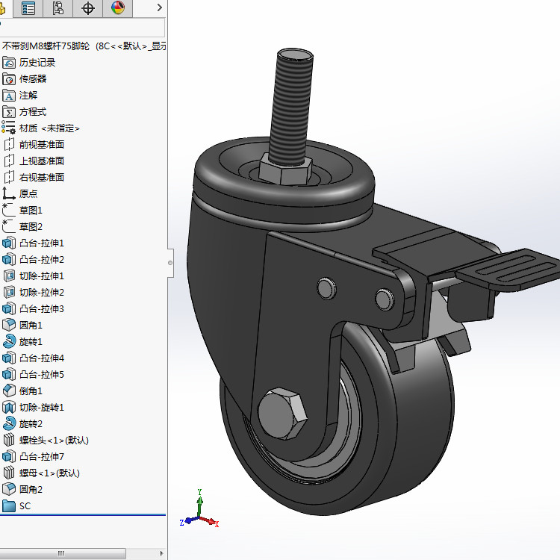Click the 旋转1 text label
The image size is (560, 560).
pyautogui.click(x=31, y=342)
